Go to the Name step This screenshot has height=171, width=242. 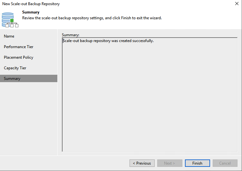pyautogui.click(x=9, y=36)
